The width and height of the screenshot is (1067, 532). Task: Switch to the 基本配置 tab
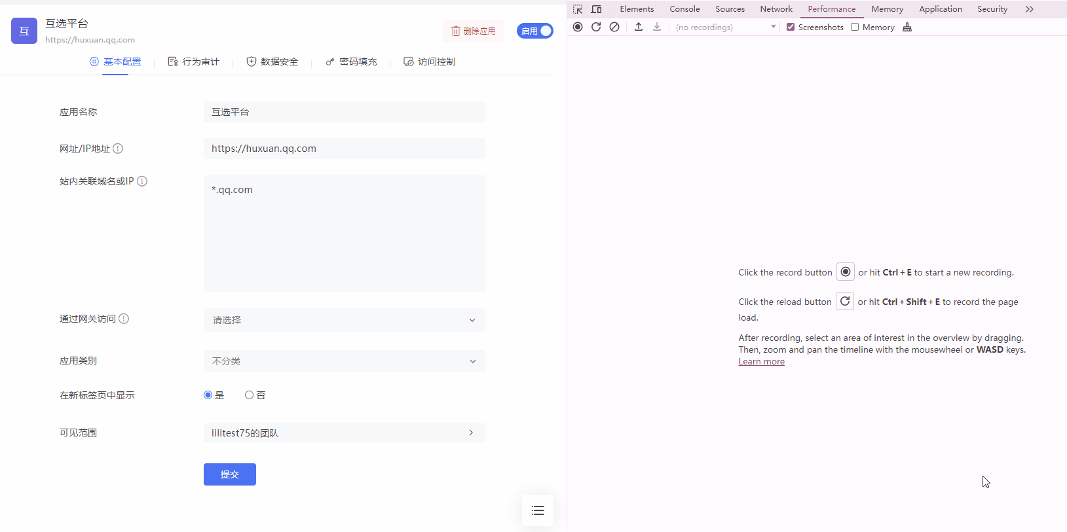pyautogui.click(x=115, y=62)
